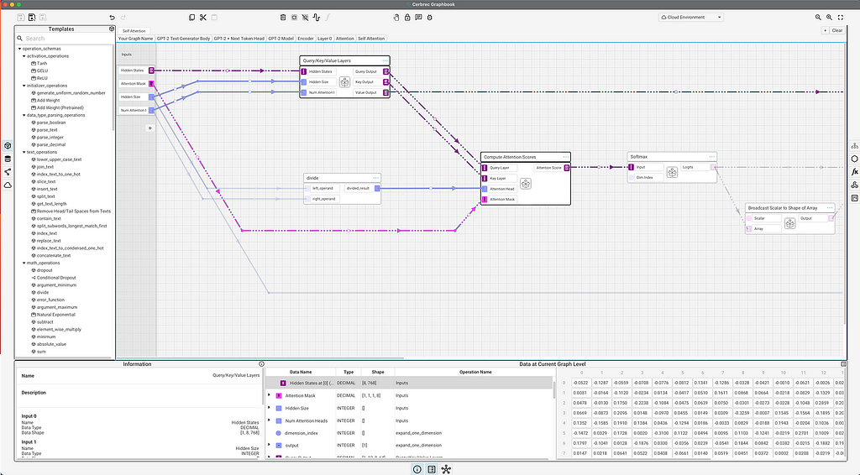Click the Shape column header
This screenshot has width=860, height=475.
click(x=378, y=372)
